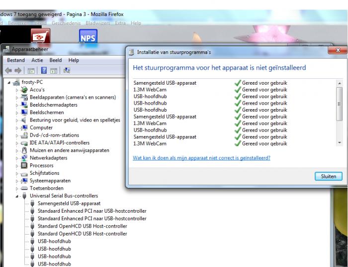The image size is (348, 267).
Task: Open the Help menu in Apparaatbeheer
Action: [x=74, y=60]
